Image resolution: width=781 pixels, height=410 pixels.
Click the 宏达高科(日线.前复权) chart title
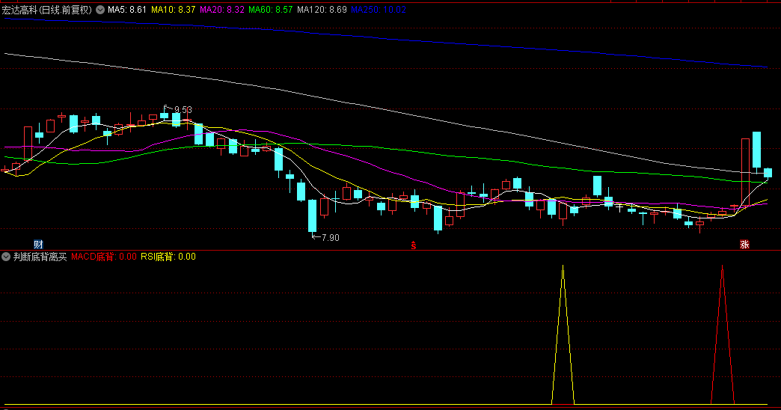tap(47, 10)
